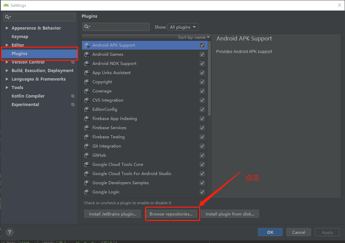The height and width of the screenshot is (243, 345).
Task: Open Experimental settings page
Action: (x=25, y=105)
